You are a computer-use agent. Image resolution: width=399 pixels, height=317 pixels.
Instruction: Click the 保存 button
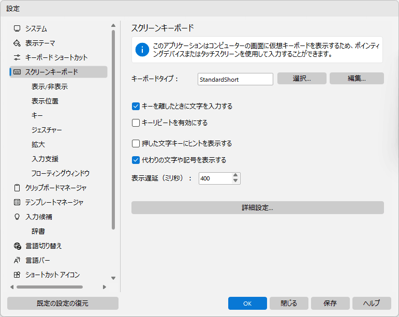click(330, 303)
